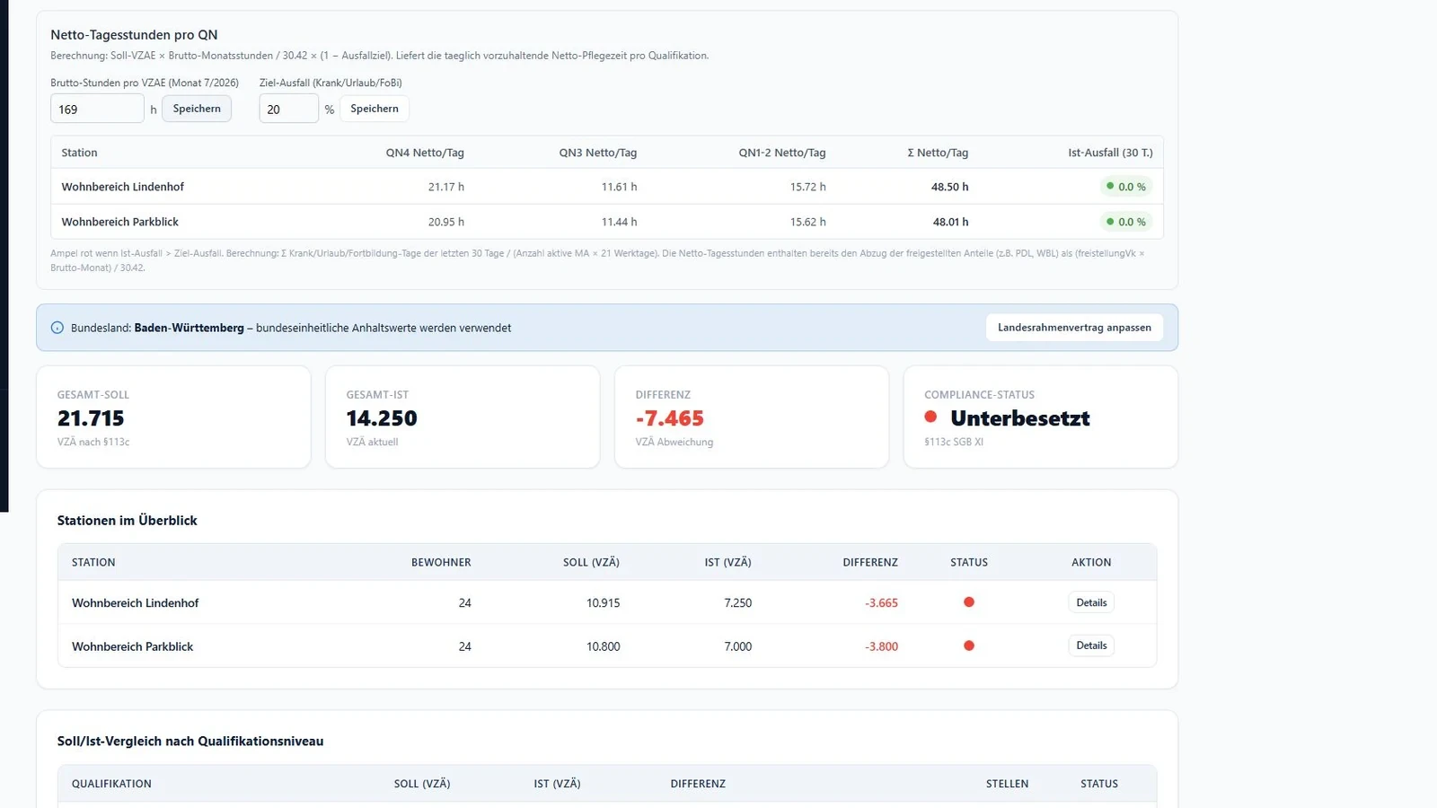This screenshot has height=808, width=1437.
Task: Click the Differenz column header in Stationen
Action: (x=869, y=562)
